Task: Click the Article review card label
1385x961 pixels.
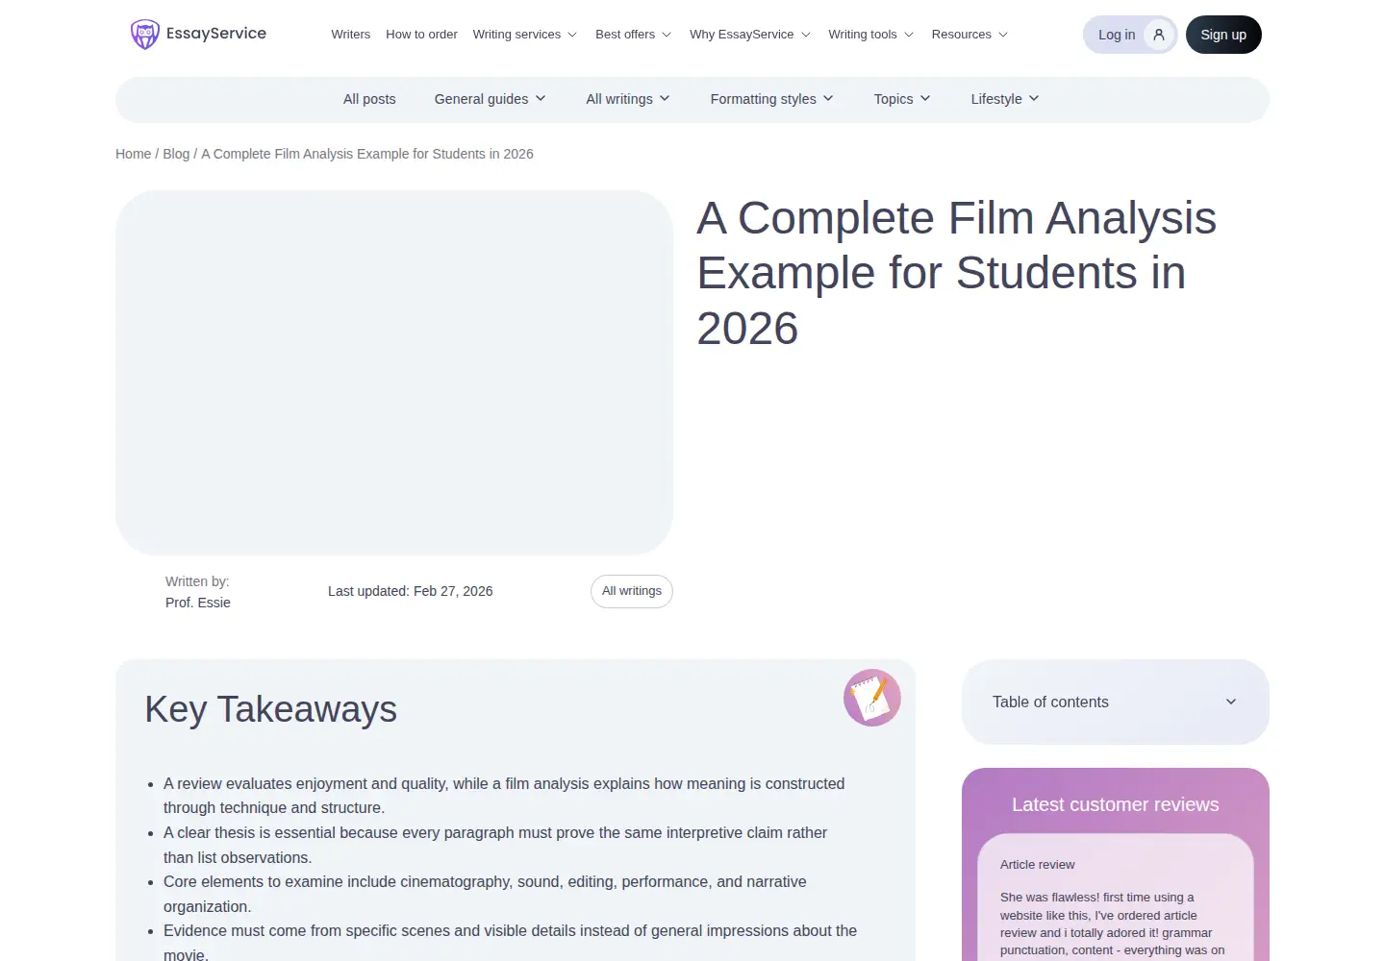Action: pyautogui.click(x=1037, y=865)
